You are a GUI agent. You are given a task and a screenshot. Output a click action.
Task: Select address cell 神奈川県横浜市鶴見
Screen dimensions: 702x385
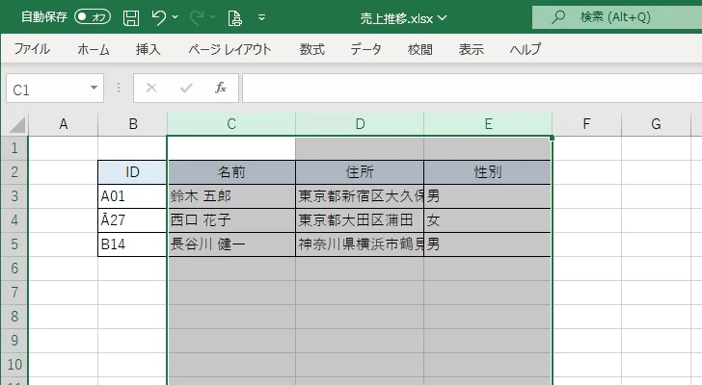coord(360,244)
